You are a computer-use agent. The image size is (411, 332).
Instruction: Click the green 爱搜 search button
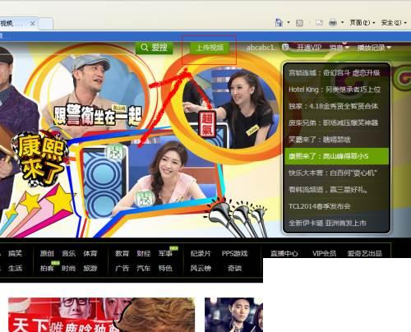pyautogui.click(x=155, y=48)
